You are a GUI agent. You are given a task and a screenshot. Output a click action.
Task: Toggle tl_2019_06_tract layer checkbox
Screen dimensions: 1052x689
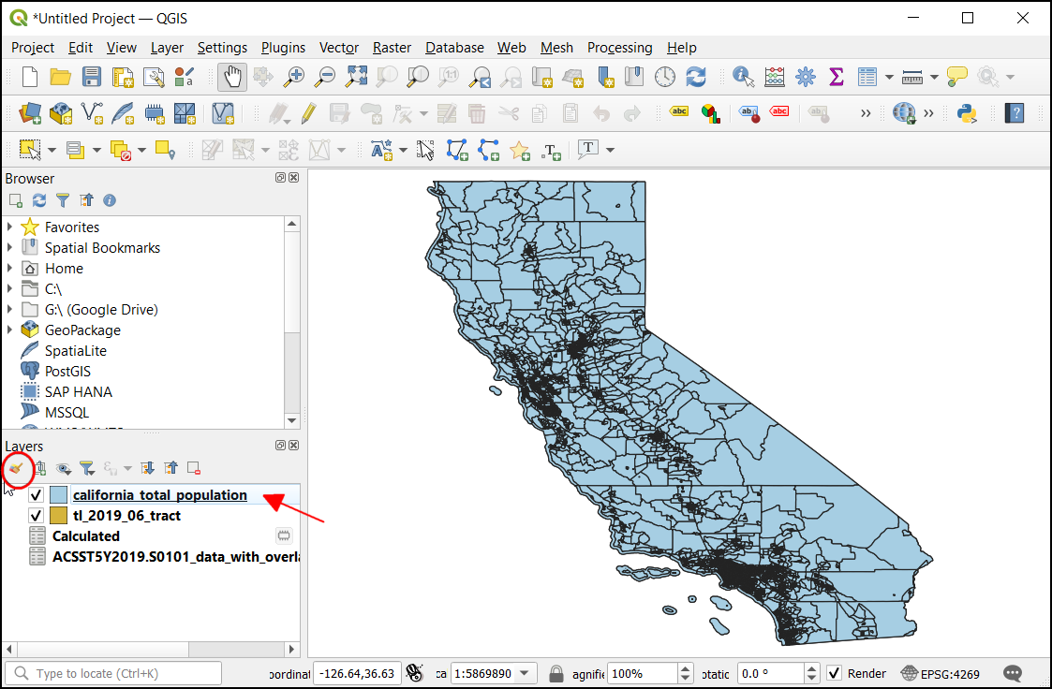coord(37,516)
